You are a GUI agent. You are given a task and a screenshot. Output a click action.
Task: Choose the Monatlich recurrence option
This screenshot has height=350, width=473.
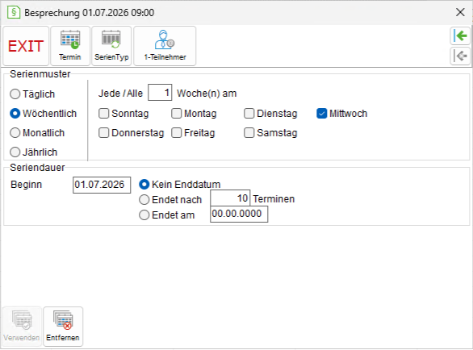15,133
